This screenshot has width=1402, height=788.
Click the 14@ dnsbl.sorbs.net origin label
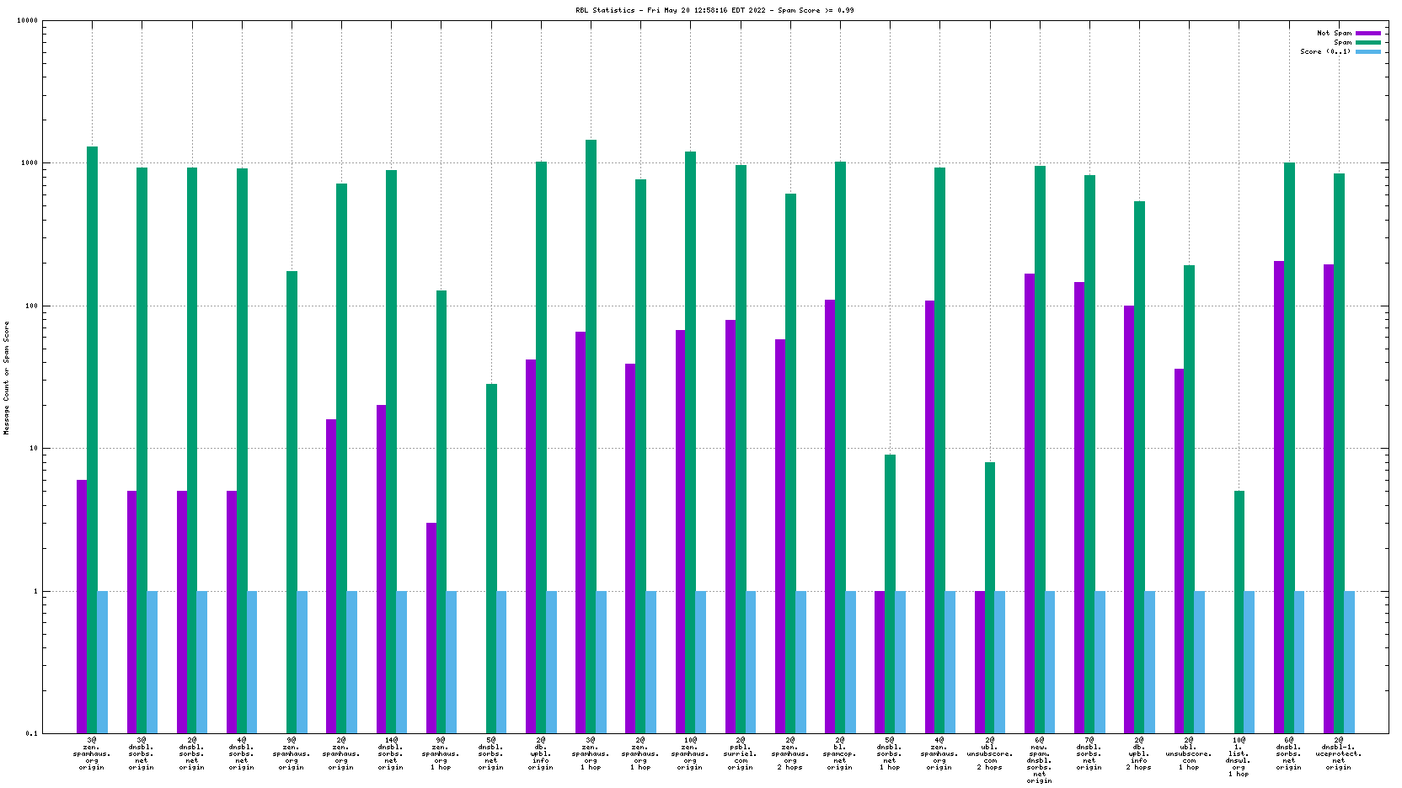(391, 753)
